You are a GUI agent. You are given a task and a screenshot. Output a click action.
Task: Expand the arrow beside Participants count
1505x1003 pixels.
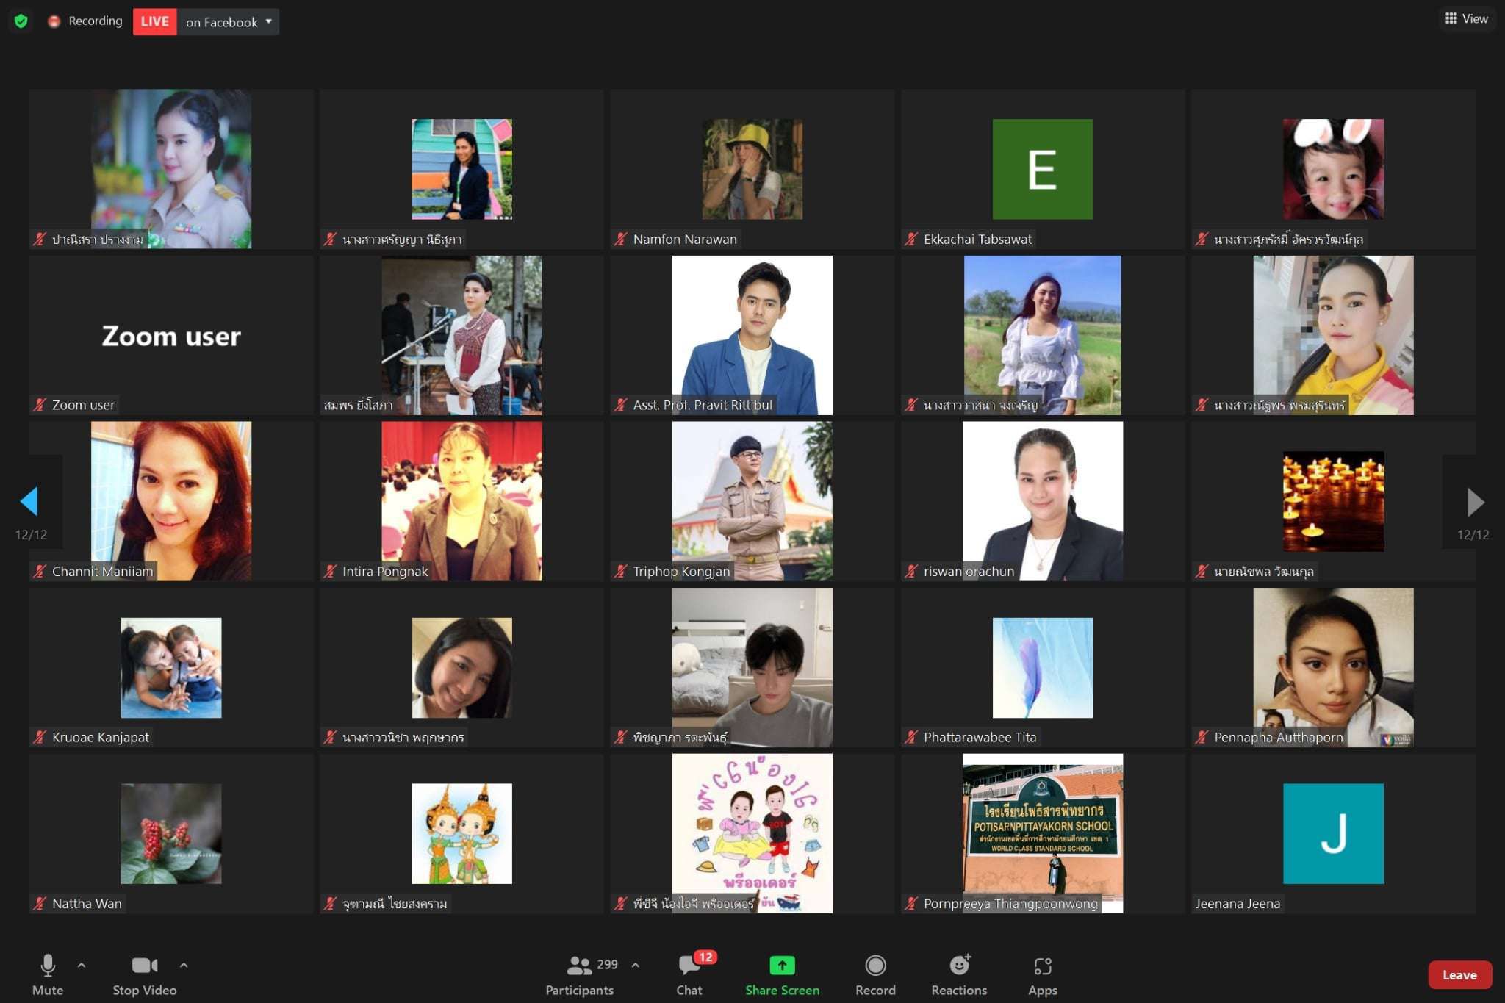coord(636,965)
